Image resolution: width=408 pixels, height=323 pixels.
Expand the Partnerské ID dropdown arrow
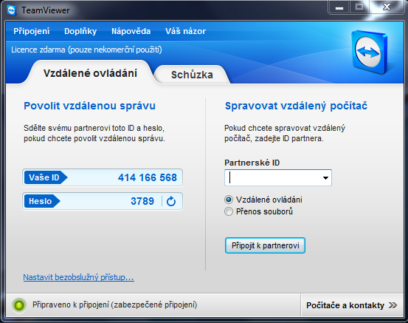click(x=325, y=178)
